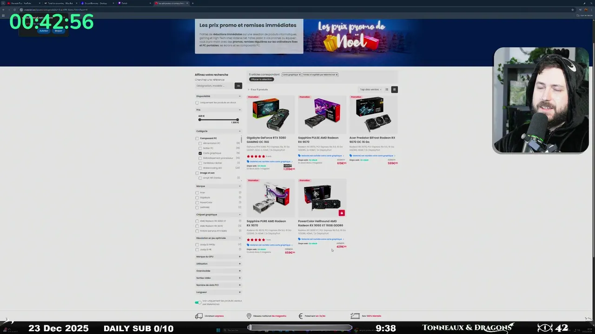
Task: Click the Livraison express truck icon
Action: pyautogui.click(x=198, y=316)
